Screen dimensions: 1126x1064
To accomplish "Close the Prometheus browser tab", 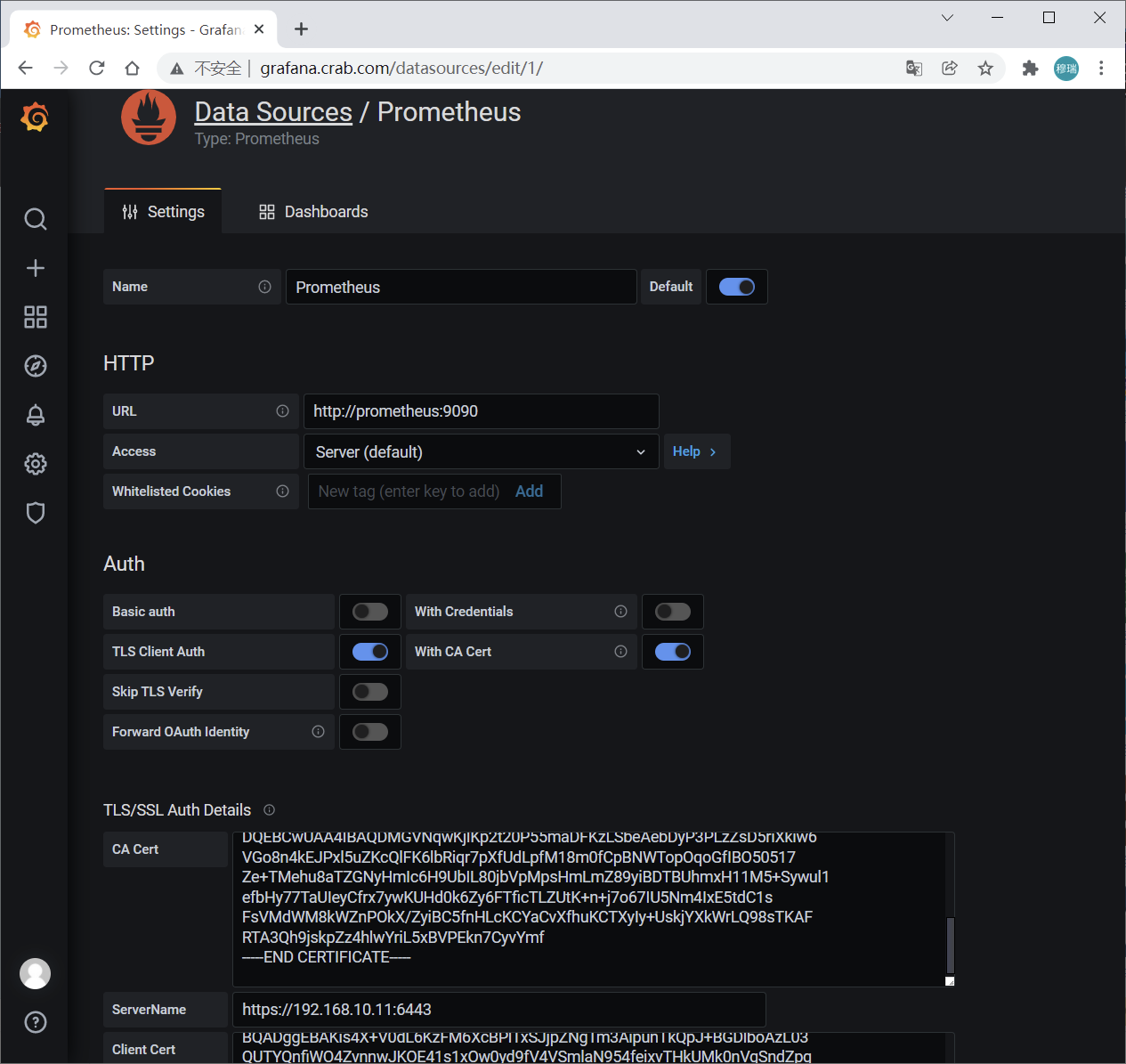I will 259,29.
